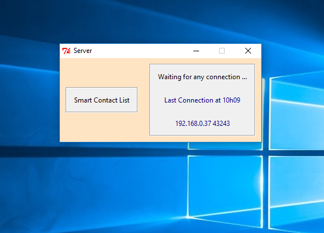The image size is (324, 233).
Task: Click grey panel gap above the IP address
Action: coord(202,112)
